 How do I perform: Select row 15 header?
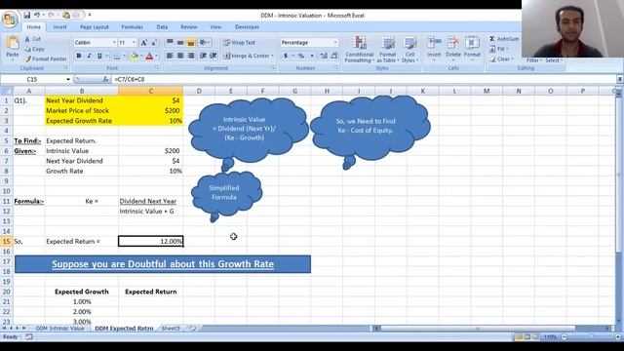coord(7,241)
